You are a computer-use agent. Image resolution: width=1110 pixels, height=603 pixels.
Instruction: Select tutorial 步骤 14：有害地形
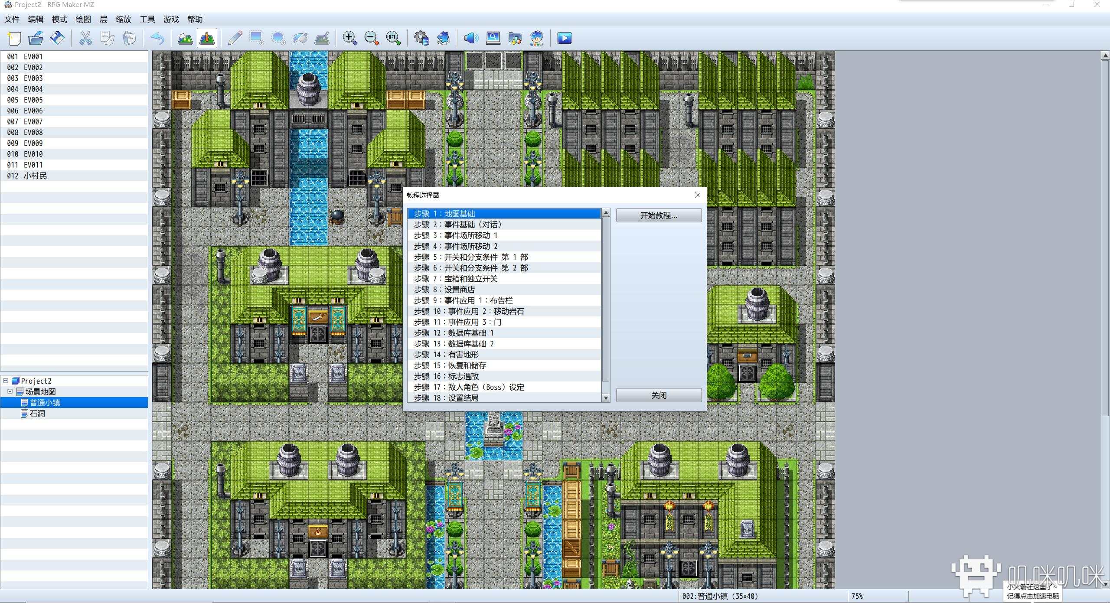click(504, 355)
